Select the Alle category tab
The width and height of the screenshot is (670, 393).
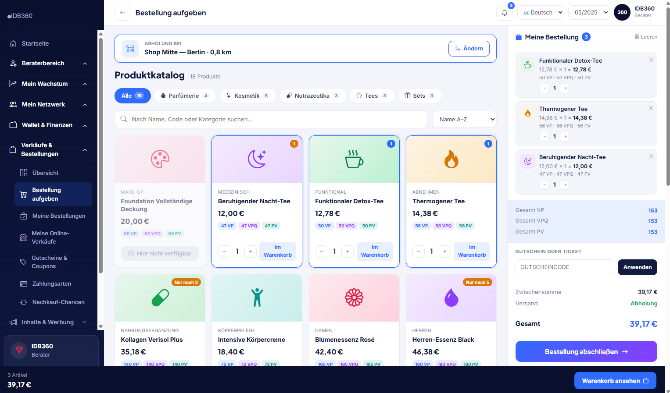click(x=133, y=96)
